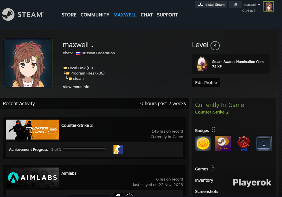
Task: Click the '149 hrs on record' text
Action: pyautogui.click(x=167, y=131)
